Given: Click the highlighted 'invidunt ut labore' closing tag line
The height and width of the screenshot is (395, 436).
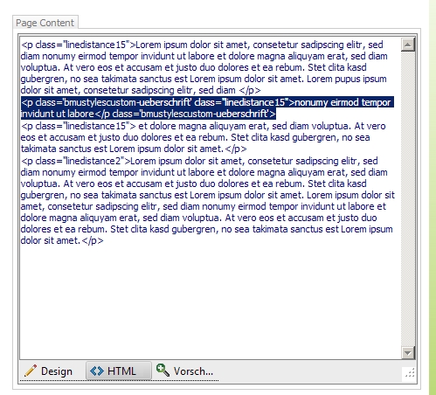Looking at the screenshot, I should point(149,114).
